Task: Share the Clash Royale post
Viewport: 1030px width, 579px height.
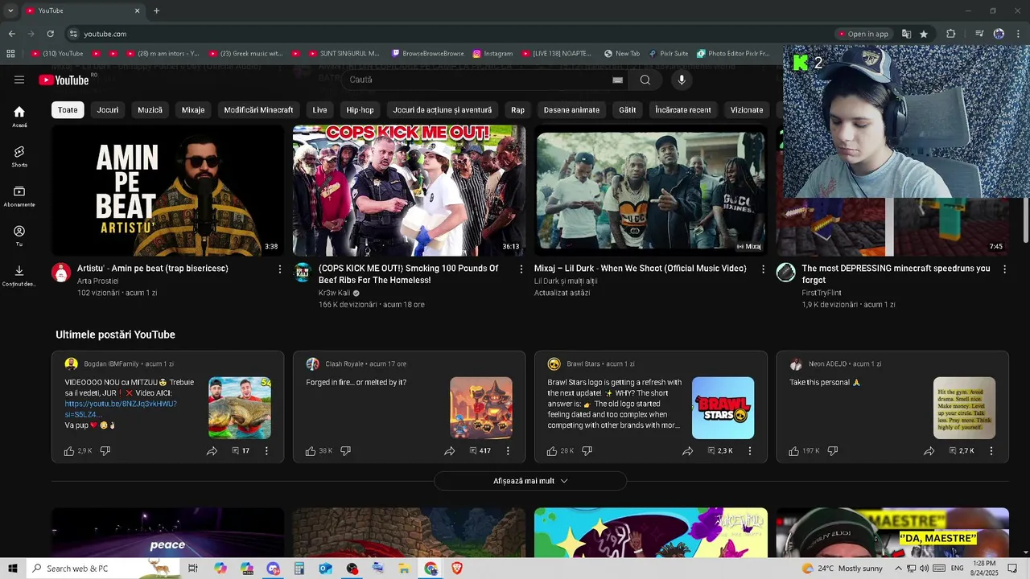Action: [450, 451]
